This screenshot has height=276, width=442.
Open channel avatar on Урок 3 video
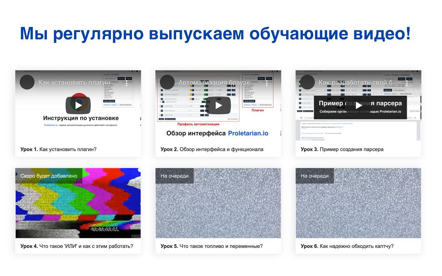pyautogui.click(x=307, y=82)
